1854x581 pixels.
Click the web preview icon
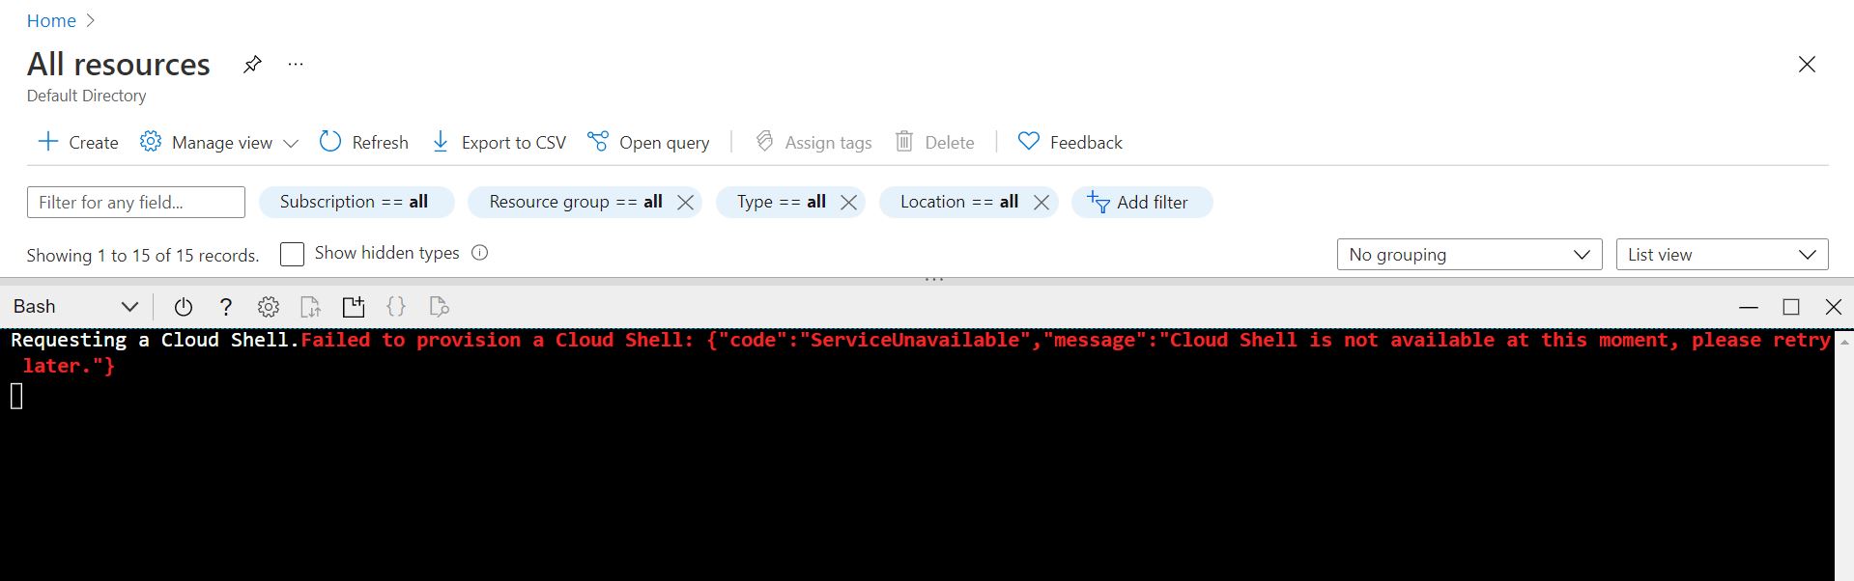(x=439, y=307)
